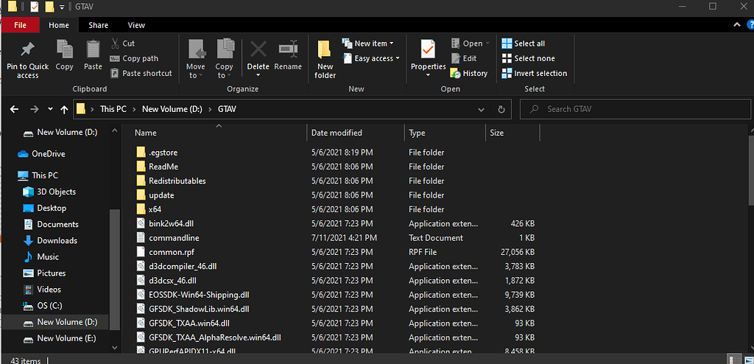
Task: Select 3D Objects in navigation pane
Action: [x=49, y=192]
